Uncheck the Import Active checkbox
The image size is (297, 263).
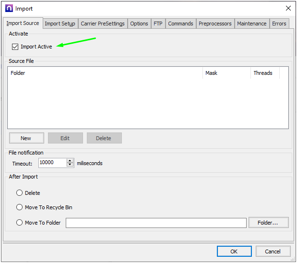point(15,47)
